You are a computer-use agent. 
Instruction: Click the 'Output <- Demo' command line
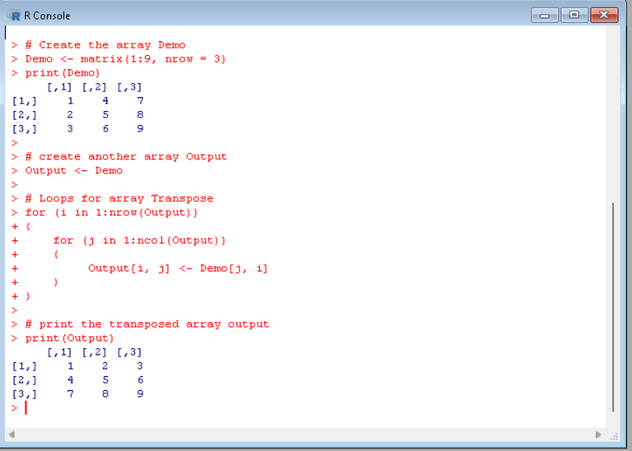click(74, 171)
